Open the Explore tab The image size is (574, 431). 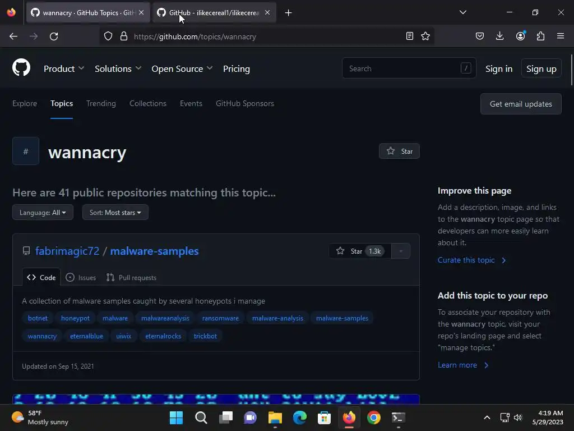point(25,103)
